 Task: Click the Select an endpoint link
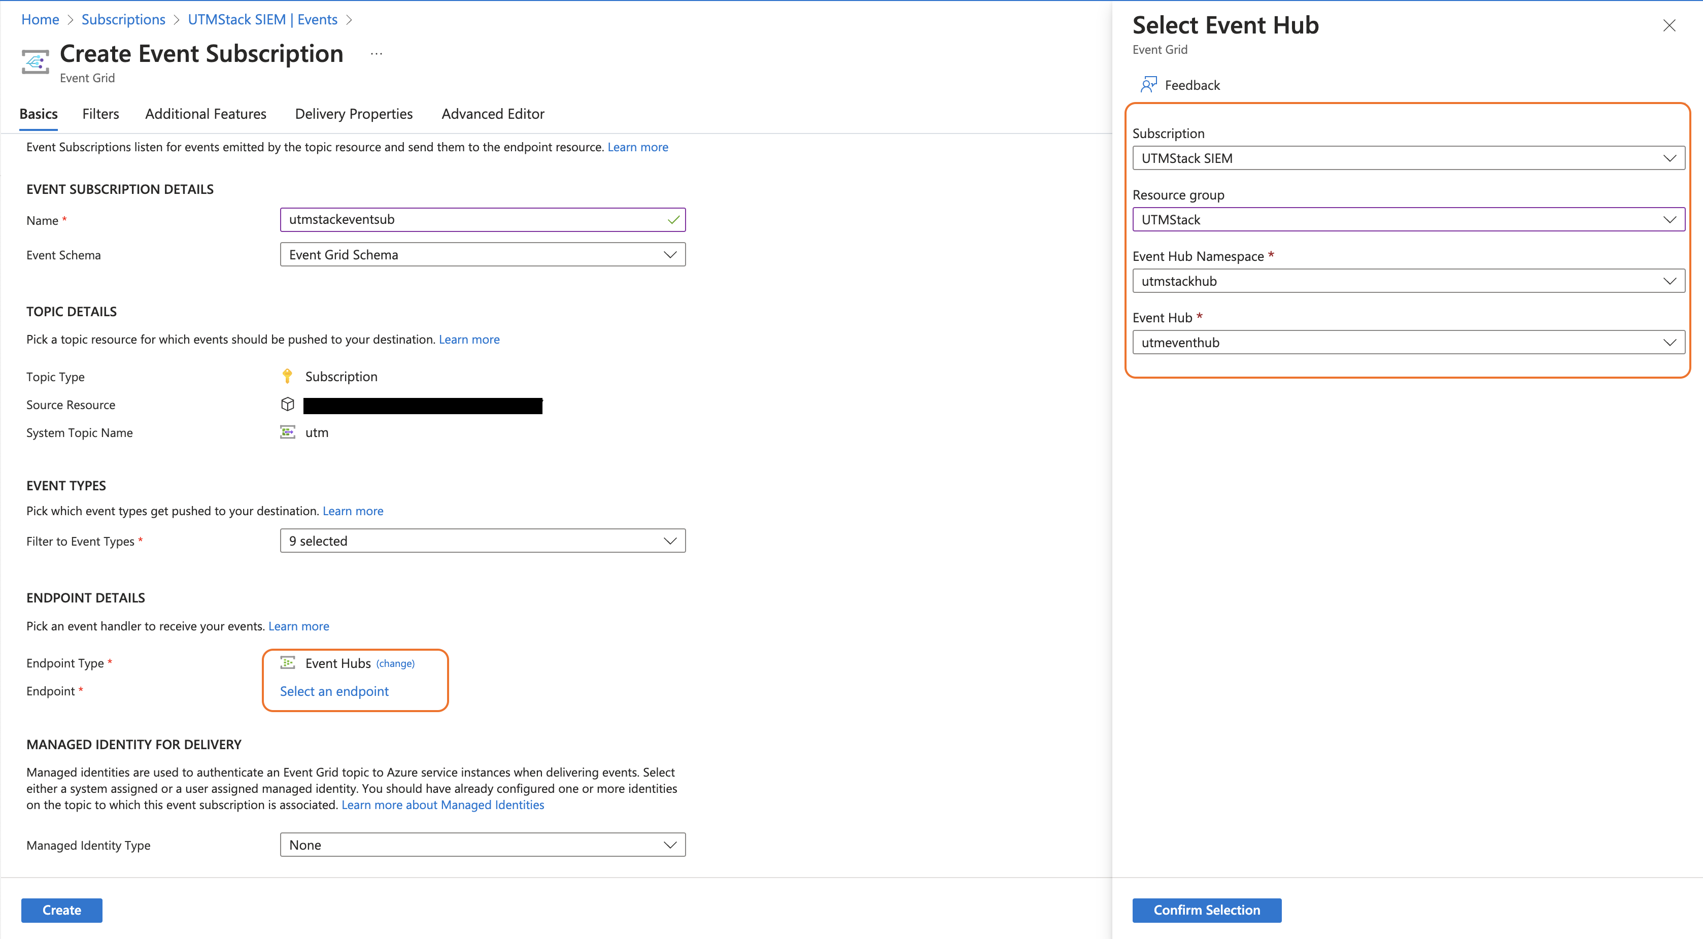pos(334,691)
